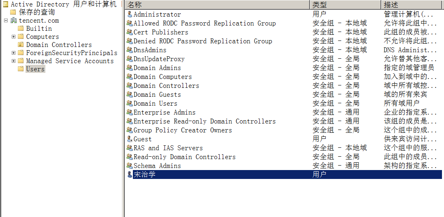Select the 宋治学 name text

point(144,174)
